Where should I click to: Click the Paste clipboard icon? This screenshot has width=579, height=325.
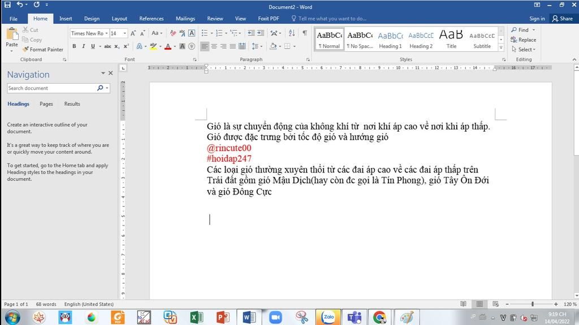(x=12, y=34)
